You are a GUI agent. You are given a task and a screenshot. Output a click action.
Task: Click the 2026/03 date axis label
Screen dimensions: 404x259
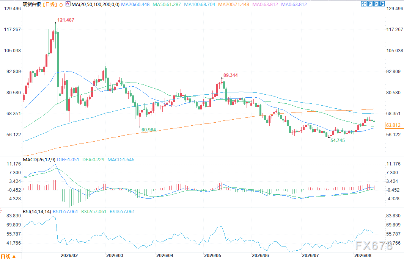click(115, 256)
